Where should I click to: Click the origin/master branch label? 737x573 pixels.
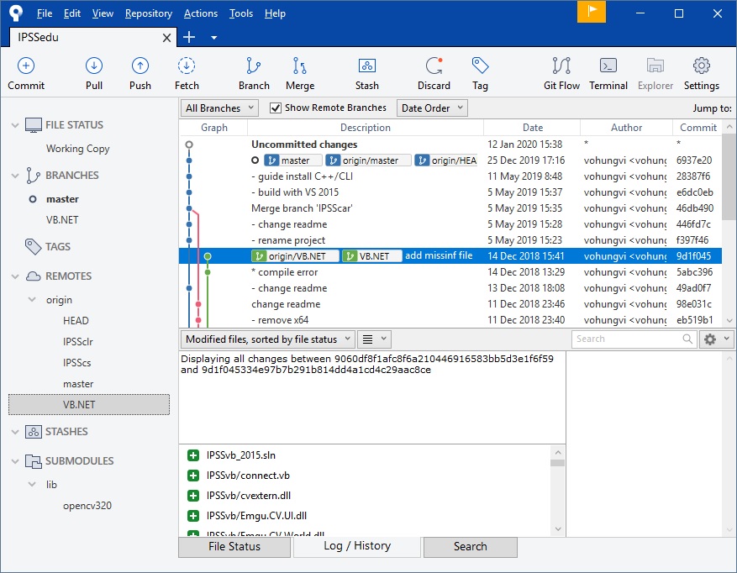[368, 160]
